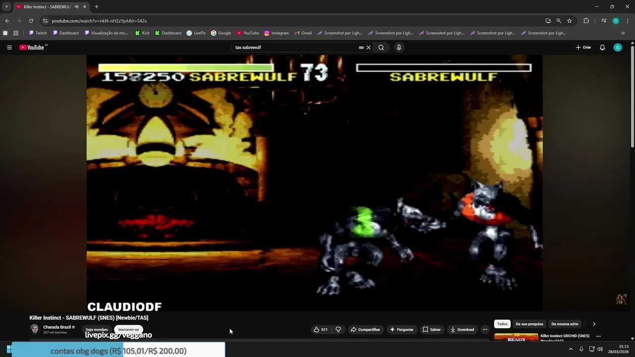
Task: Open the media control icon in toolbar
Action: point(604,21)
